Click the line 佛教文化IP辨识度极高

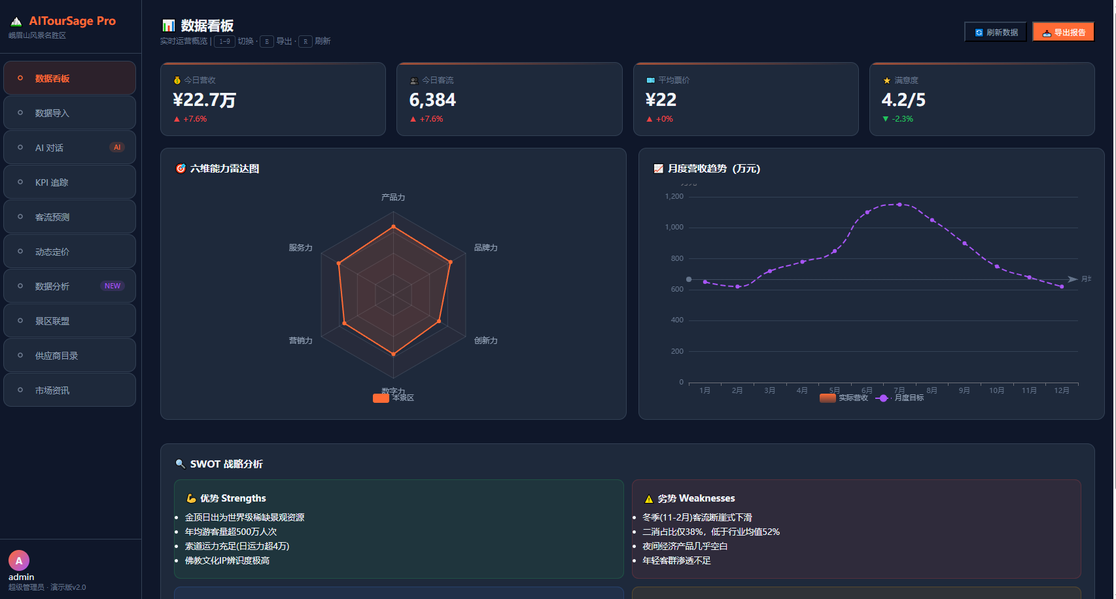228,560
